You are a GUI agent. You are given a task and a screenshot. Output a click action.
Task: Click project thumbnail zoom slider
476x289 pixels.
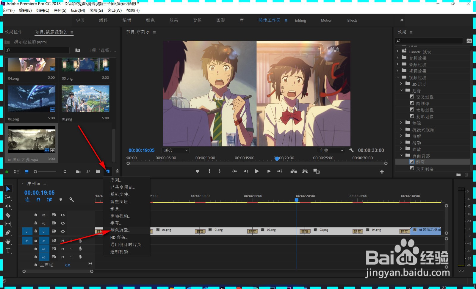[45, 172]
